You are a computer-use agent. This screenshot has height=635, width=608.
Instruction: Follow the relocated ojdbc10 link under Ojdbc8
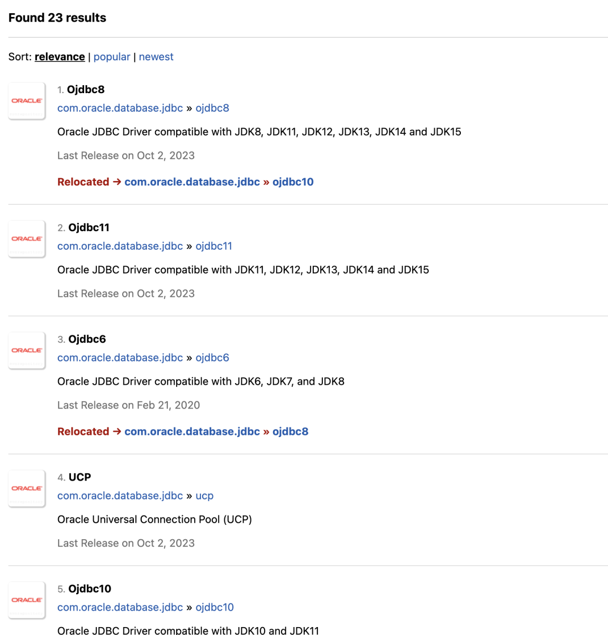coord(293,182)
